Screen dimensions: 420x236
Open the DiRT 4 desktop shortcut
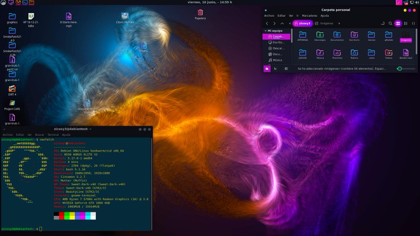(12, 89)
